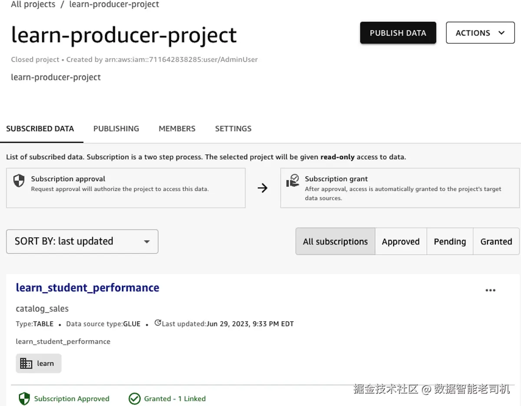Viewport: 521px width, 406px height.
Task: Click the green Subscription Approved shield icon
Action: (x=24, y=399)
